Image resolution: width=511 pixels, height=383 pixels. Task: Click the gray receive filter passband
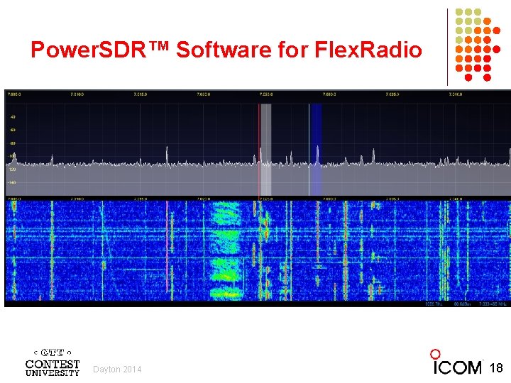tap(266, 150)
